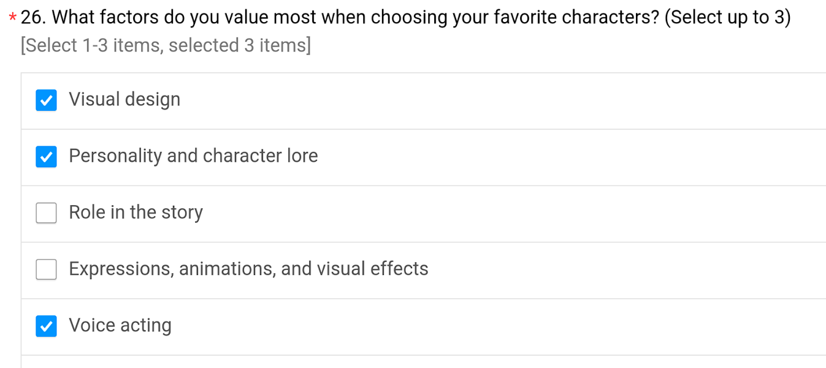Click the partially visible row below Voice acting

click(x=423, y=362)
